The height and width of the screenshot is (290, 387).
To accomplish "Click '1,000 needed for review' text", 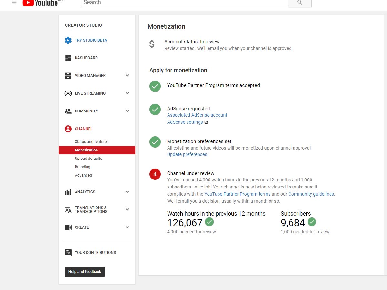I will click(305, 232).
